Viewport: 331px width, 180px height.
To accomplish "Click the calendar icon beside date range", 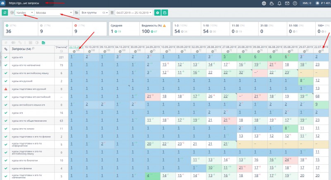I will tap(112, 13).
